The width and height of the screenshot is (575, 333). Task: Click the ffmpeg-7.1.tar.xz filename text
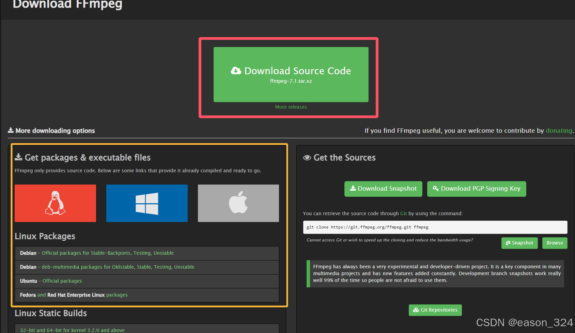pos(291,81)
